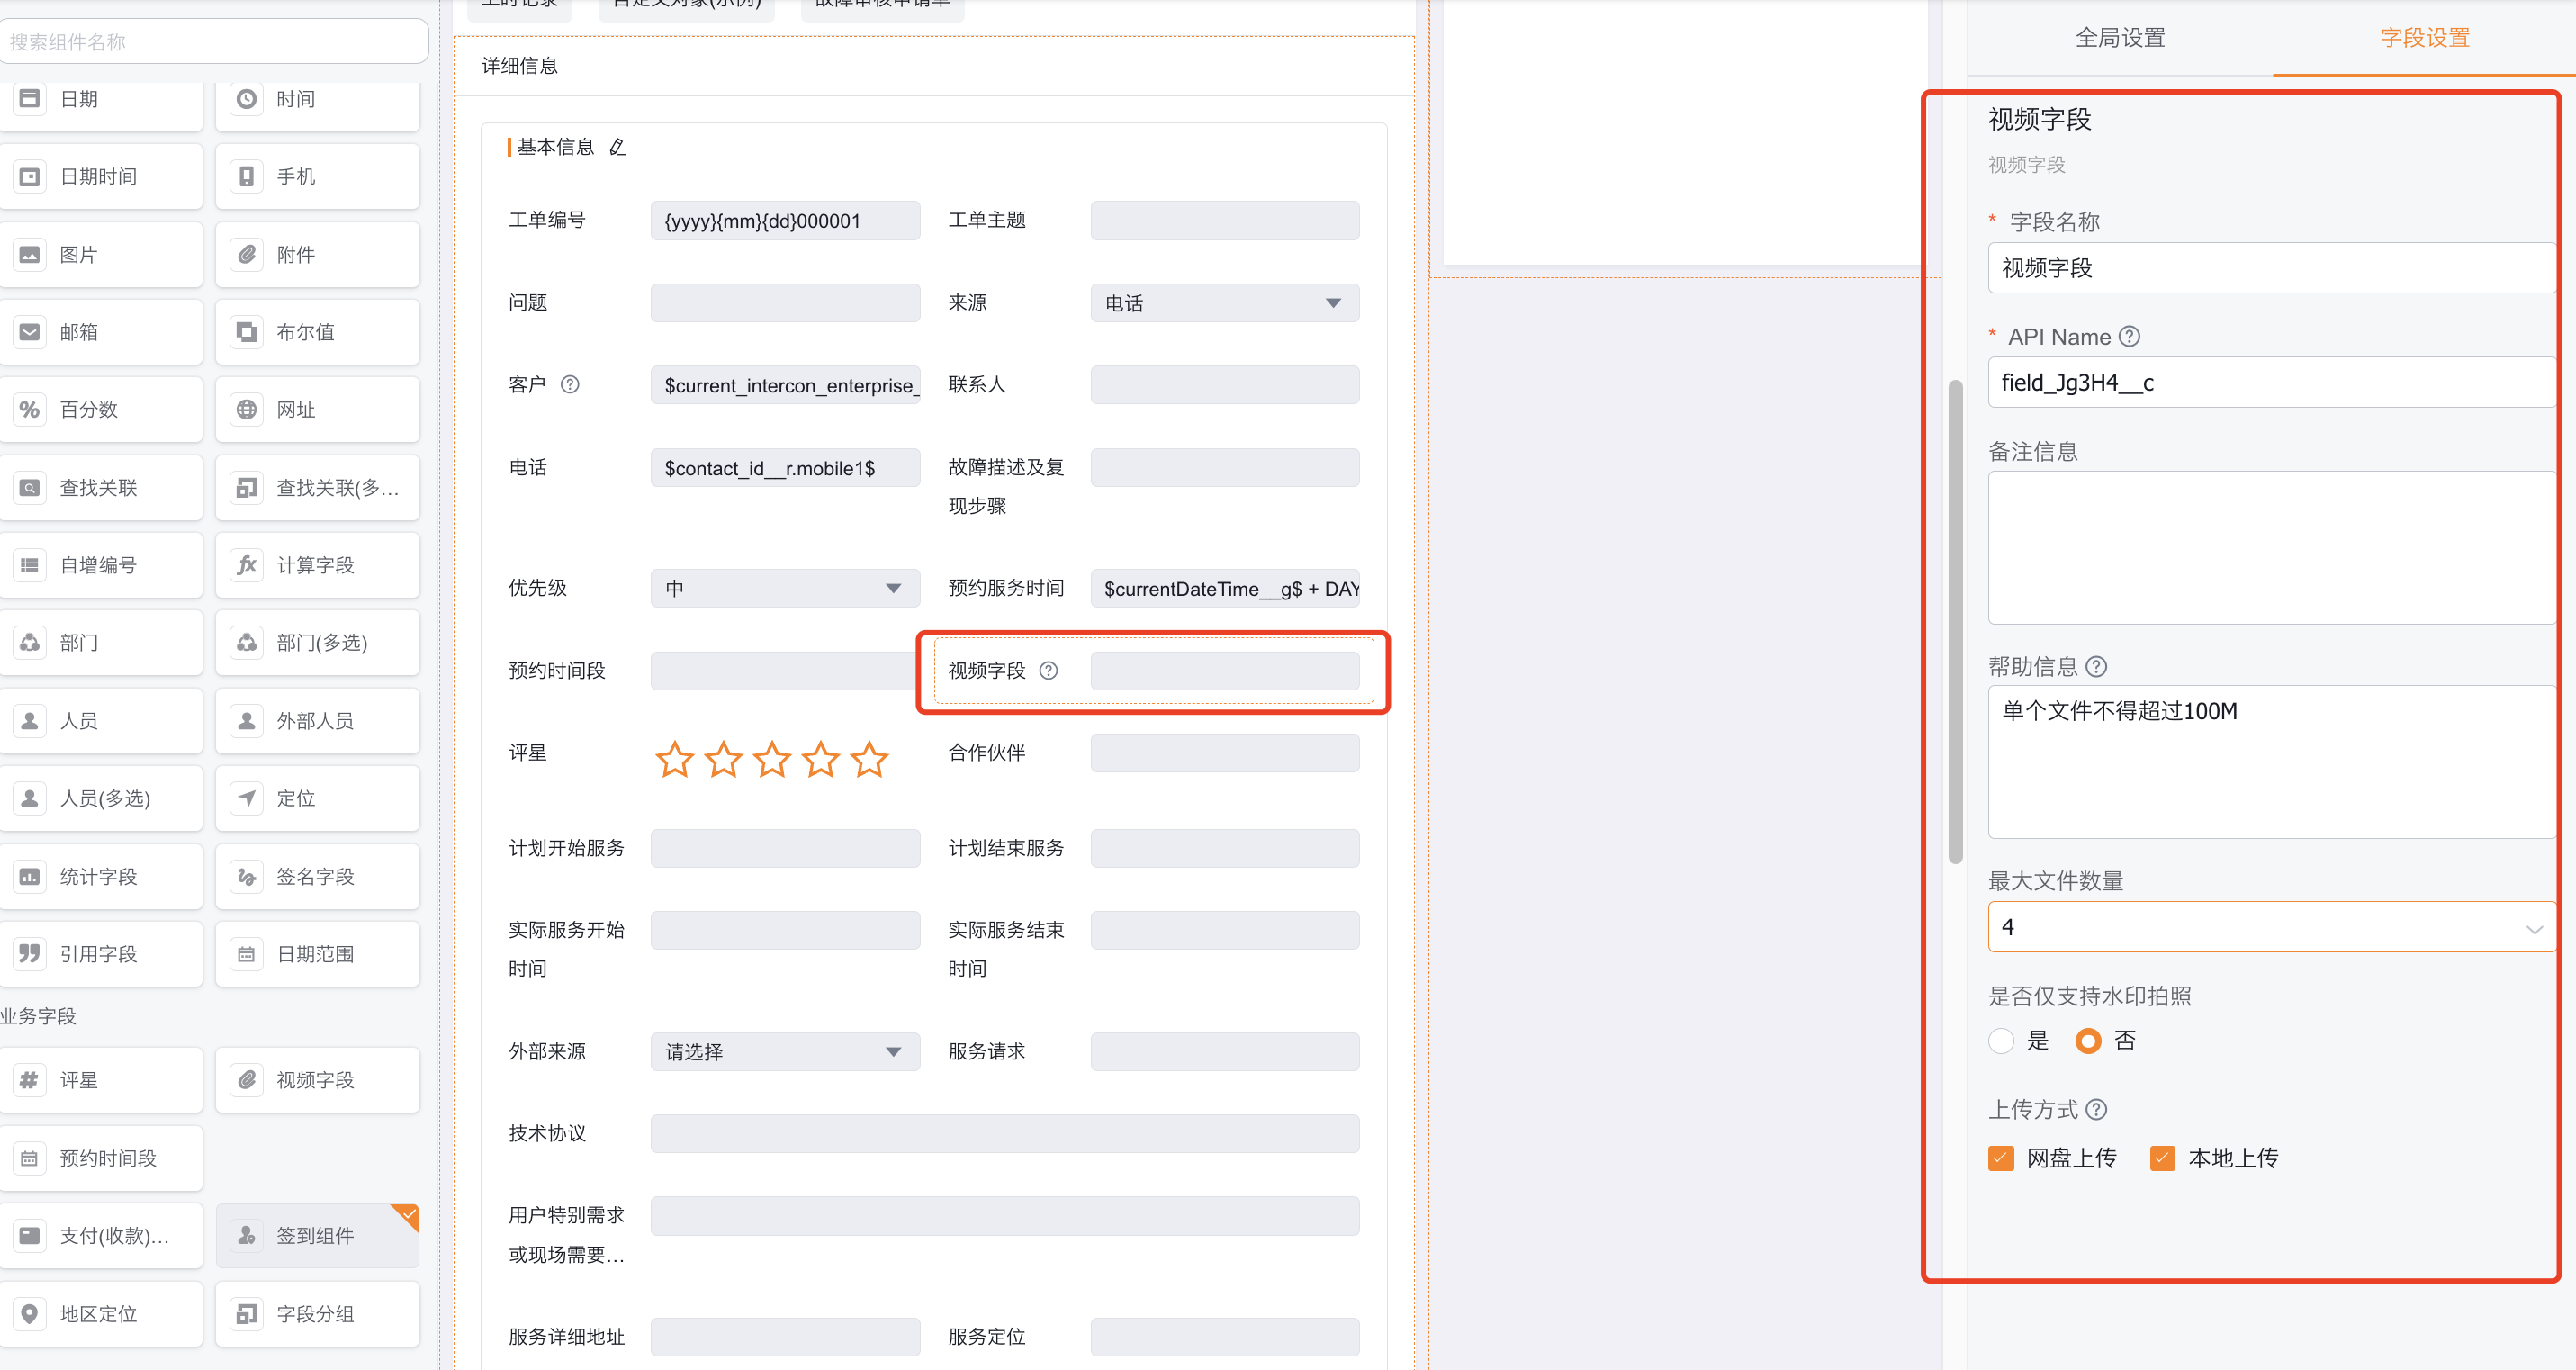
Task: Switch to the 全局设置 tab
Action: point(2119,38)
